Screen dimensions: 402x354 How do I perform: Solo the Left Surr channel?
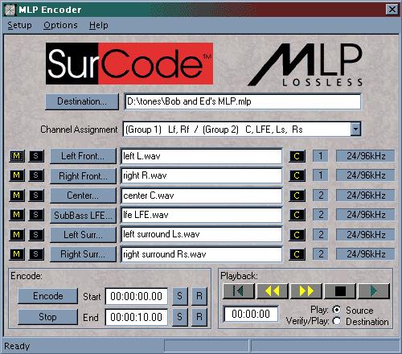coord(36,235)
